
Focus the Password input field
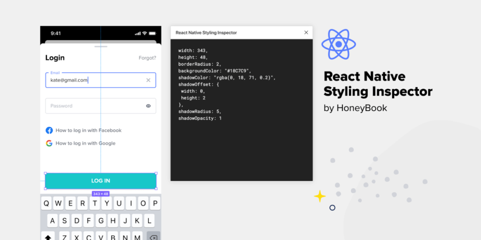[x=101, y=106]
